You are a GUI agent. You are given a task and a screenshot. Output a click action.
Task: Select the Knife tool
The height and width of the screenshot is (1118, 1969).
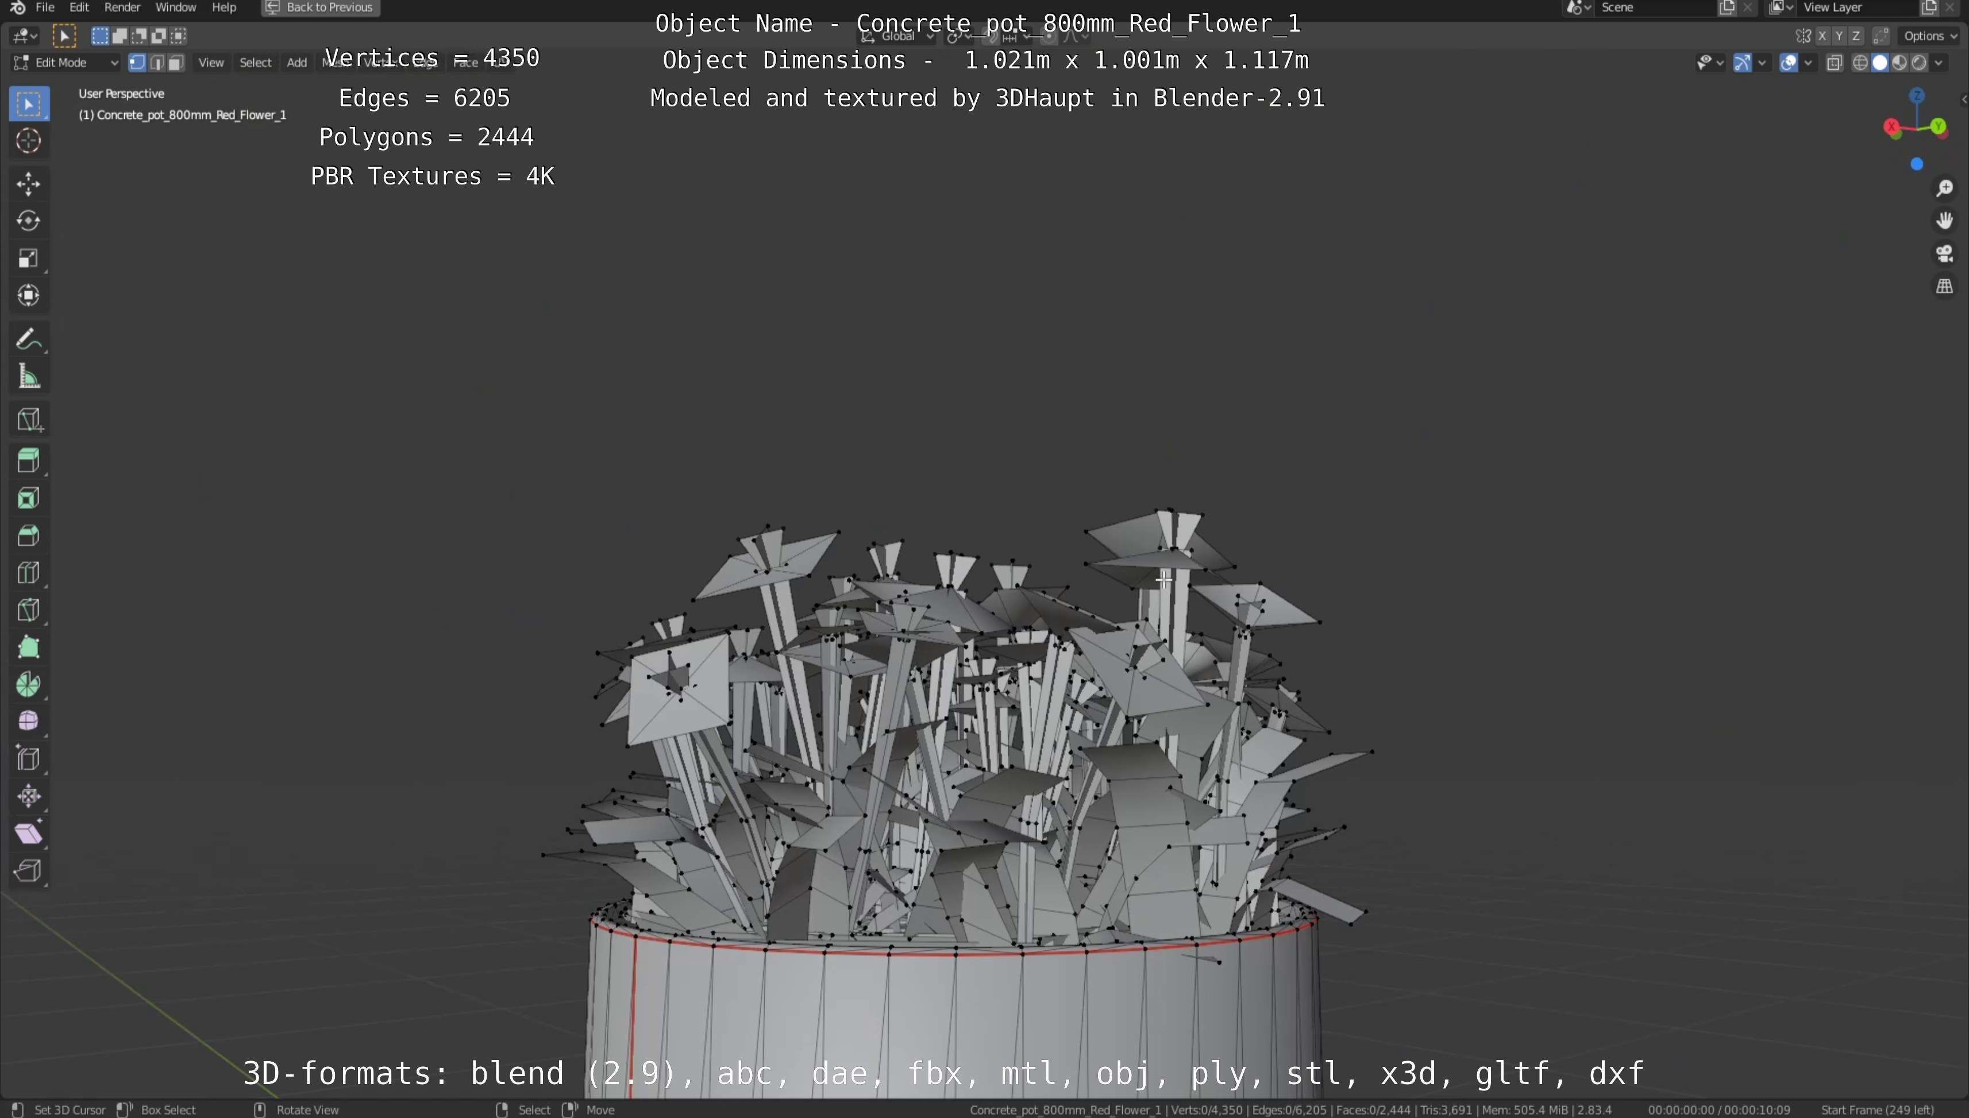click(x=28, y=611)
